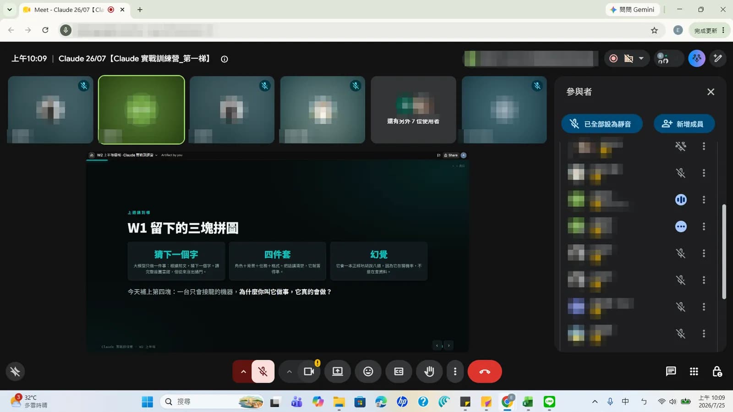Raise hand button
This screenshot has width=733, height=412.
click(429, 372)
